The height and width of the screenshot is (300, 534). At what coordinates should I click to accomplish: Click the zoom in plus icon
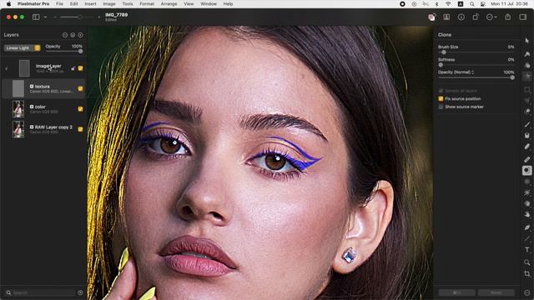tap(98, 17)
